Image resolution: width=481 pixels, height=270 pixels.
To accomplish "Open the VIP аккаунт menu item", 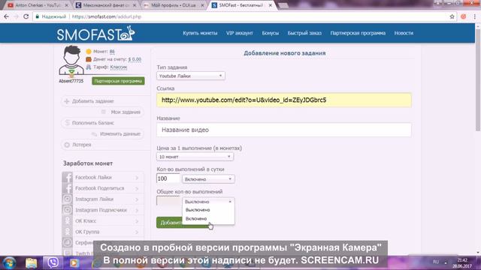I will [x=240, y=33].
